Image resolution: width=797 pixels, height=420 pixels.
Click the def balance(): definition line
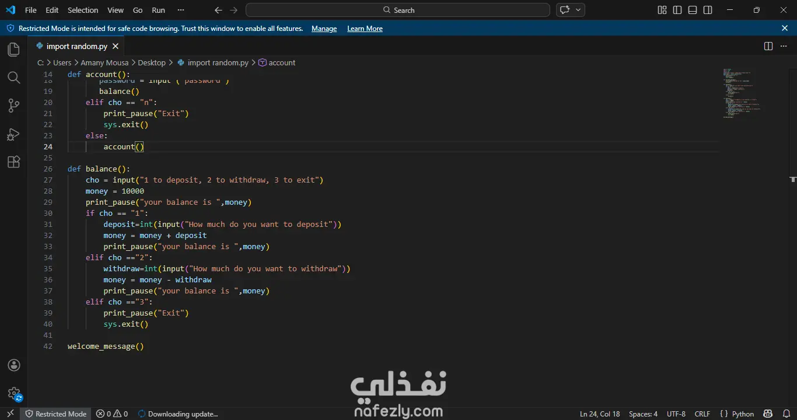[x=99, y=169]
